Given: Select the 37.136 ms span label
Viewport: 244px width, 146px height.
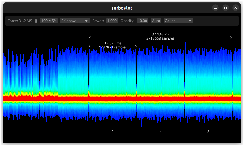Looking at the screenshot, I should point(160,34).
